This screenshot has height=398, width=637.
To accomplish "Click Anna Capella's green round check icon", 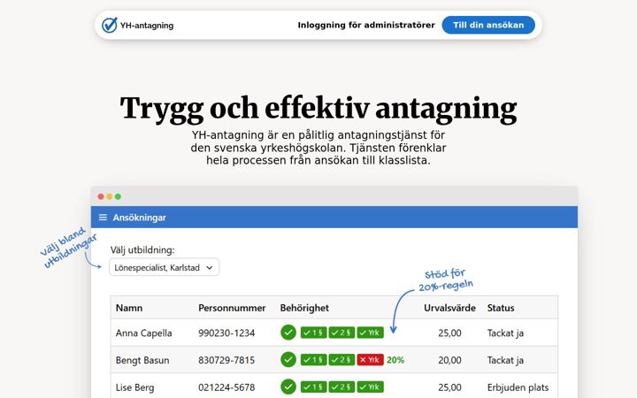I will 288,333.
